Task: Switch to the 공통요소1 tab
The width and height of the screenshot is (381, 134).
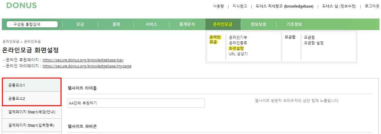Action: pos(32,85)
